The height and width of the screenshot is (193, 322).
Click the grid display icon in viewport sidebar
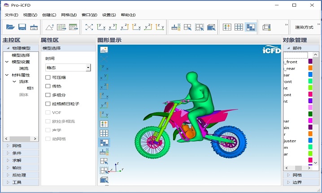click(104, 133)
